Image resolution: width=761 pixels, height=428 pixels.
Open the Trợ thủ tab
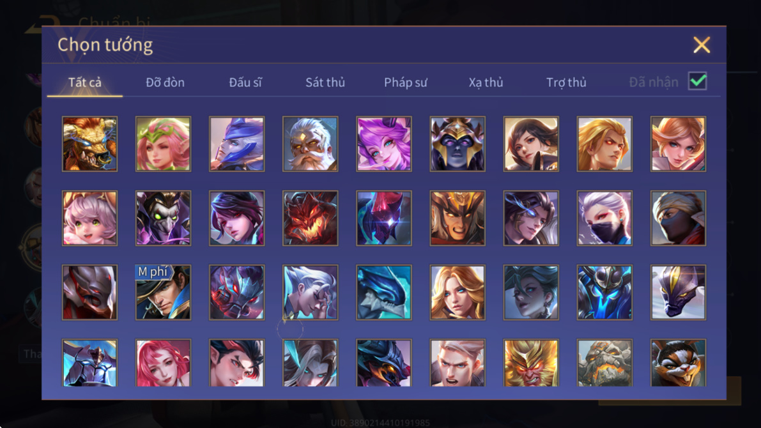click(x=566, y=82)
